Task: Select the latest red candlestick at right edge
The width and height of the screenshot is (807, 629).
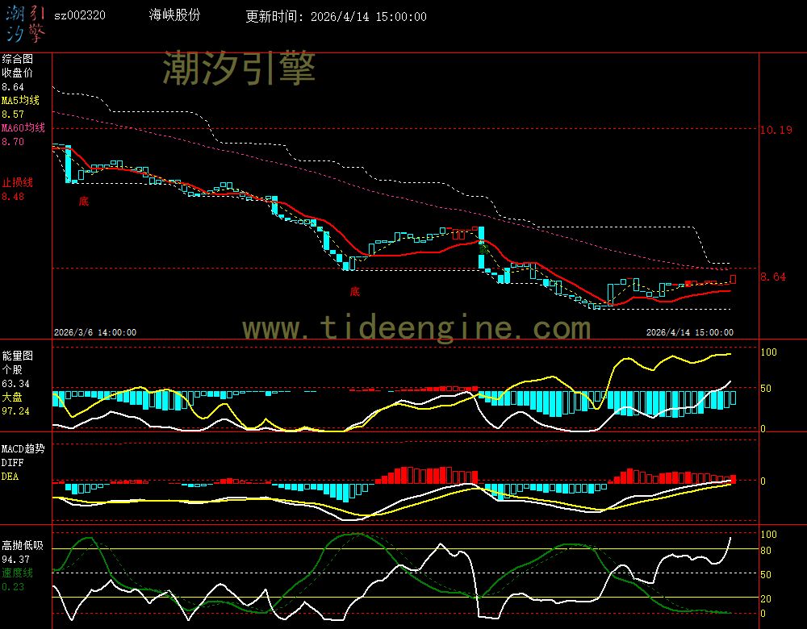Action: [734, 279]
